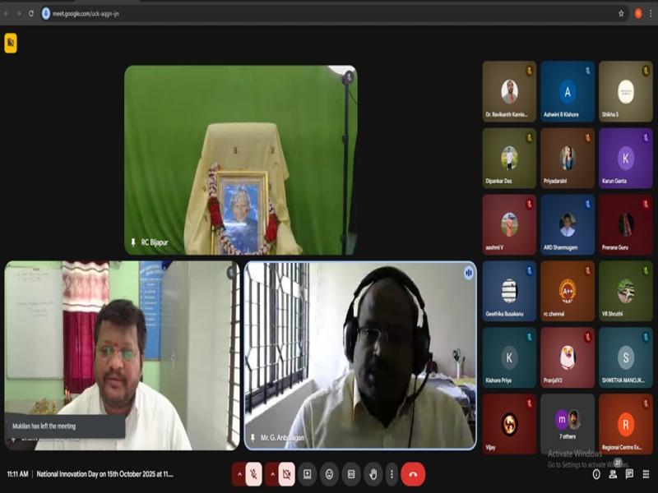Show the people participants list
The width and height of the screenshot is (658, 493).
coord(613,474)
